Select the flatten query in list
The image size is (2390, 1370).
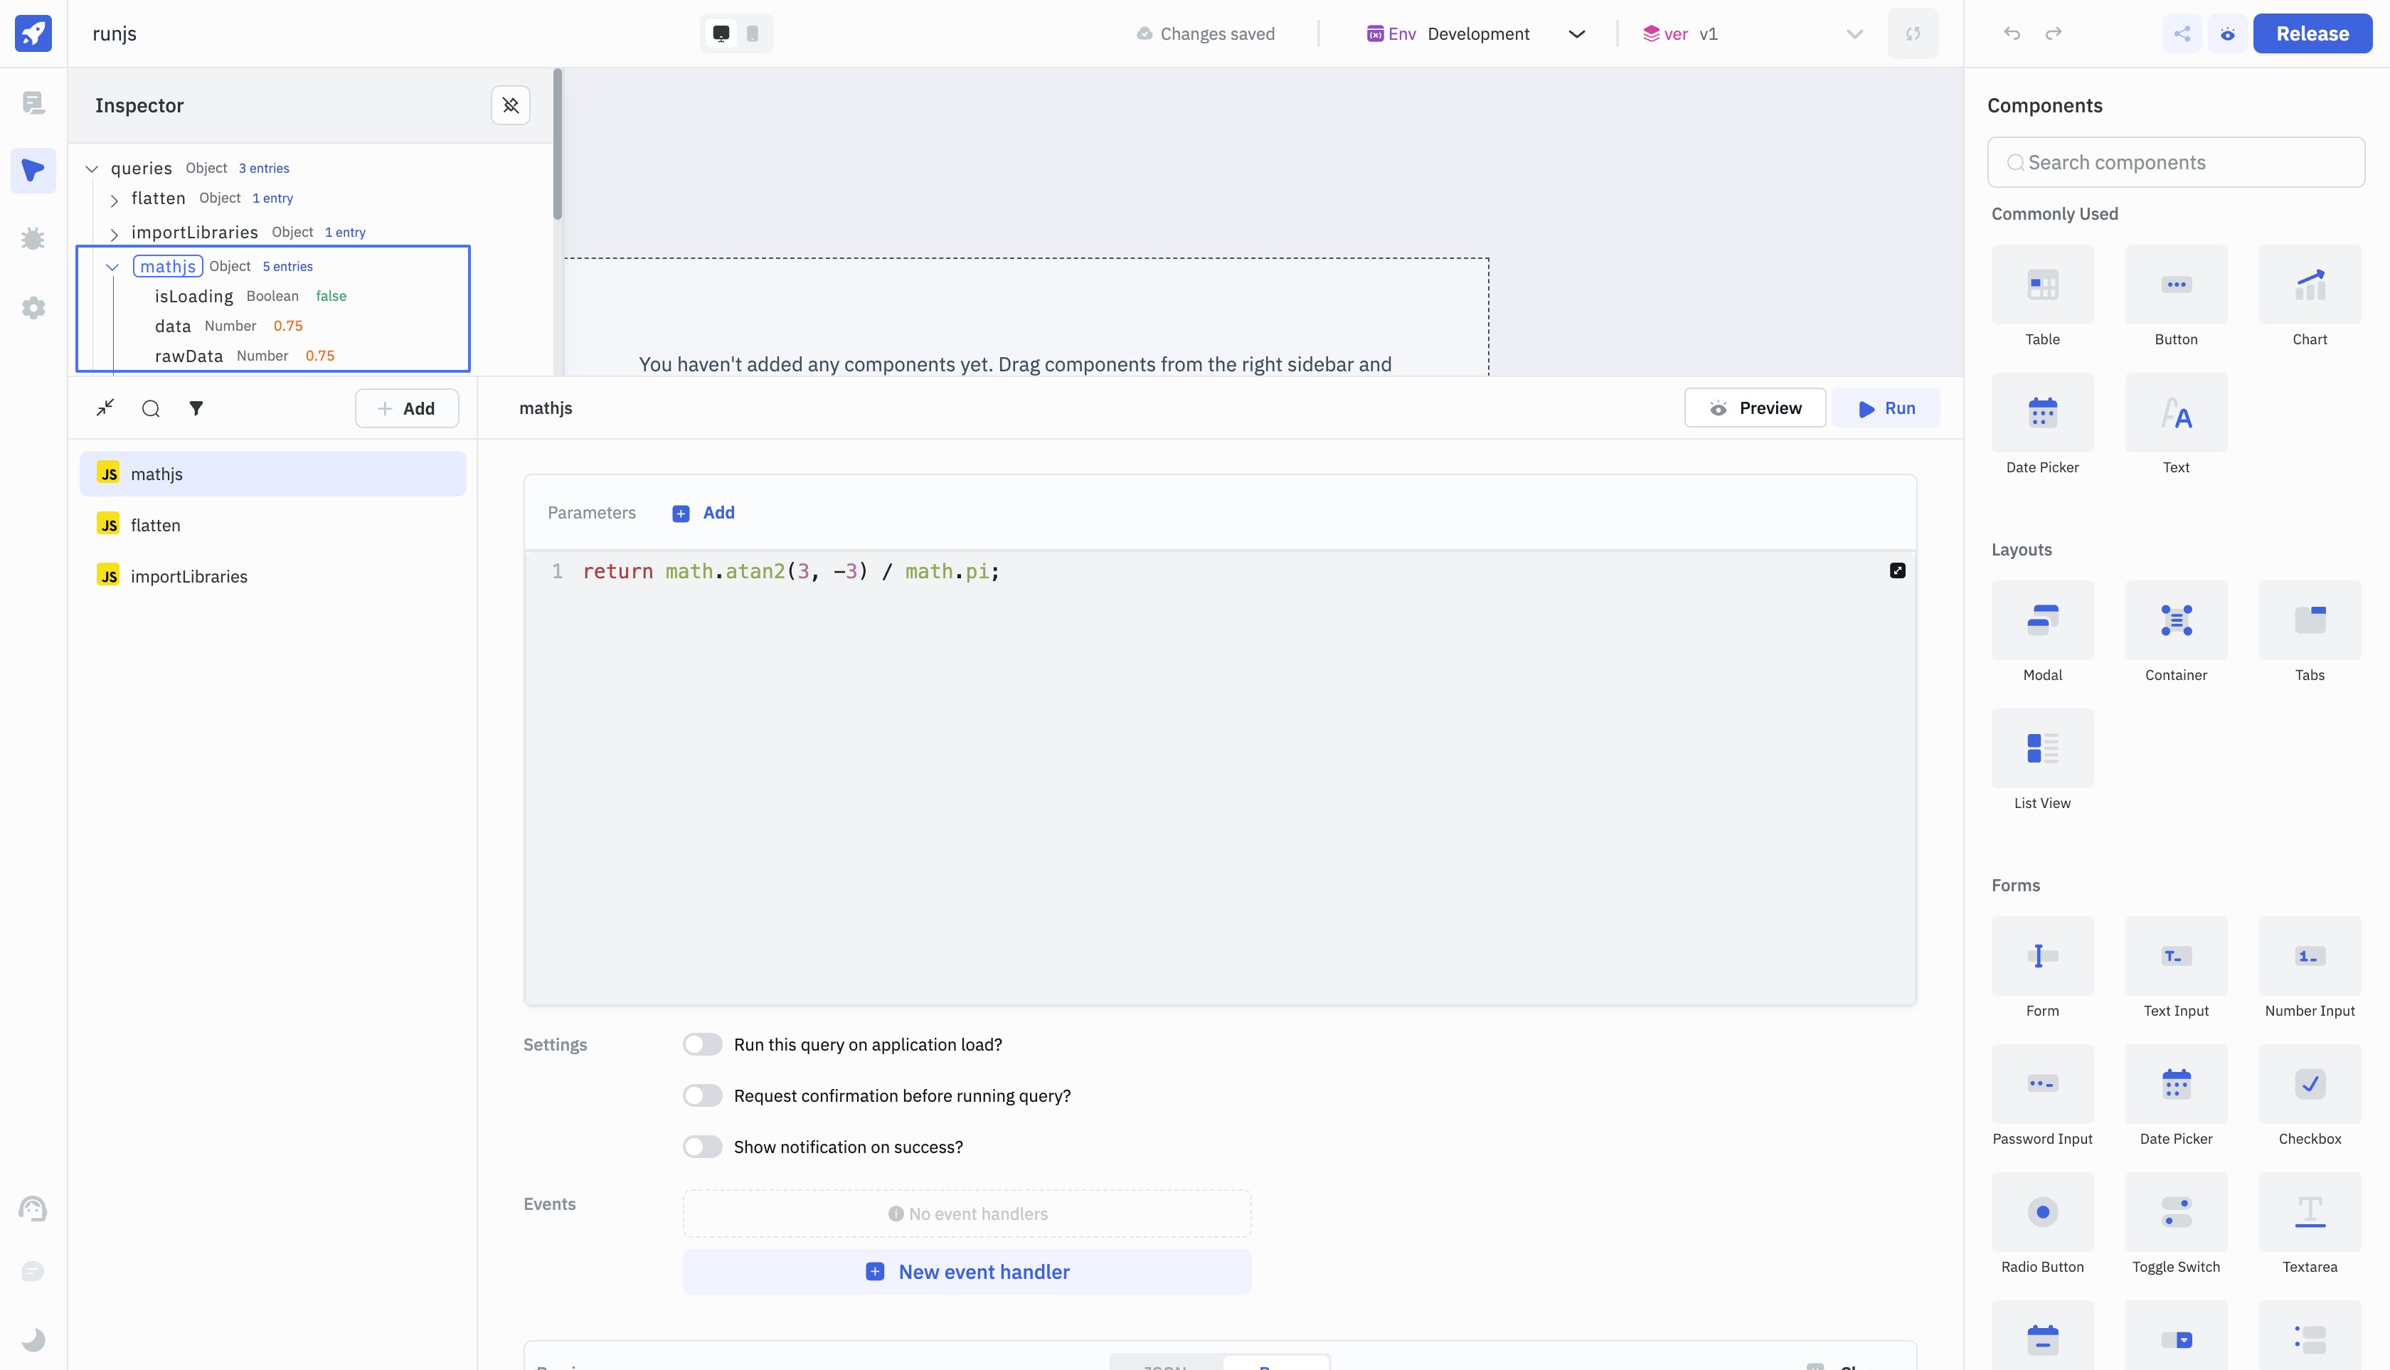(x=156, y=525)
